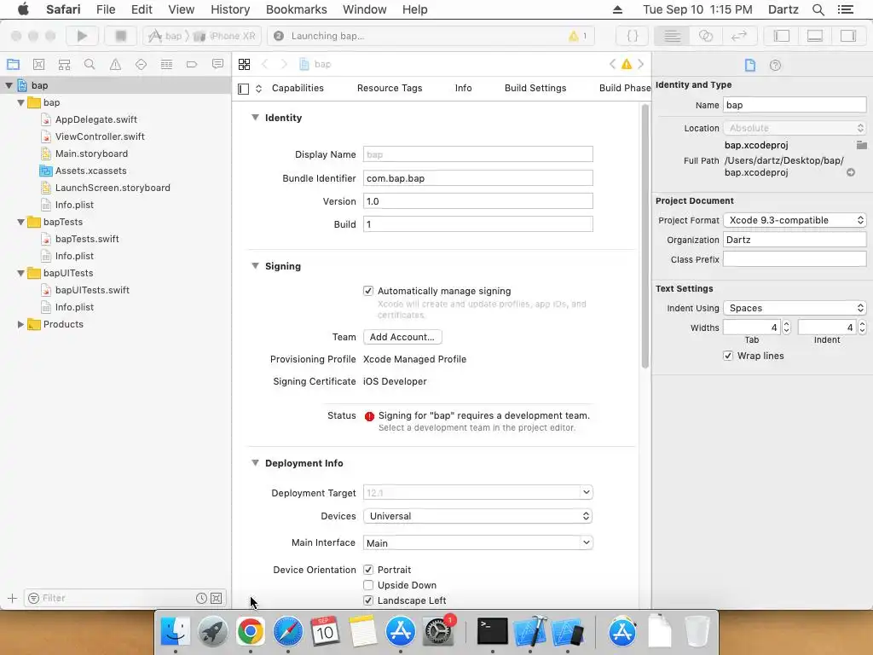This screenshot has height=655, width=873.
Task: Switch to the Build Settings tab
Action: 535,88
